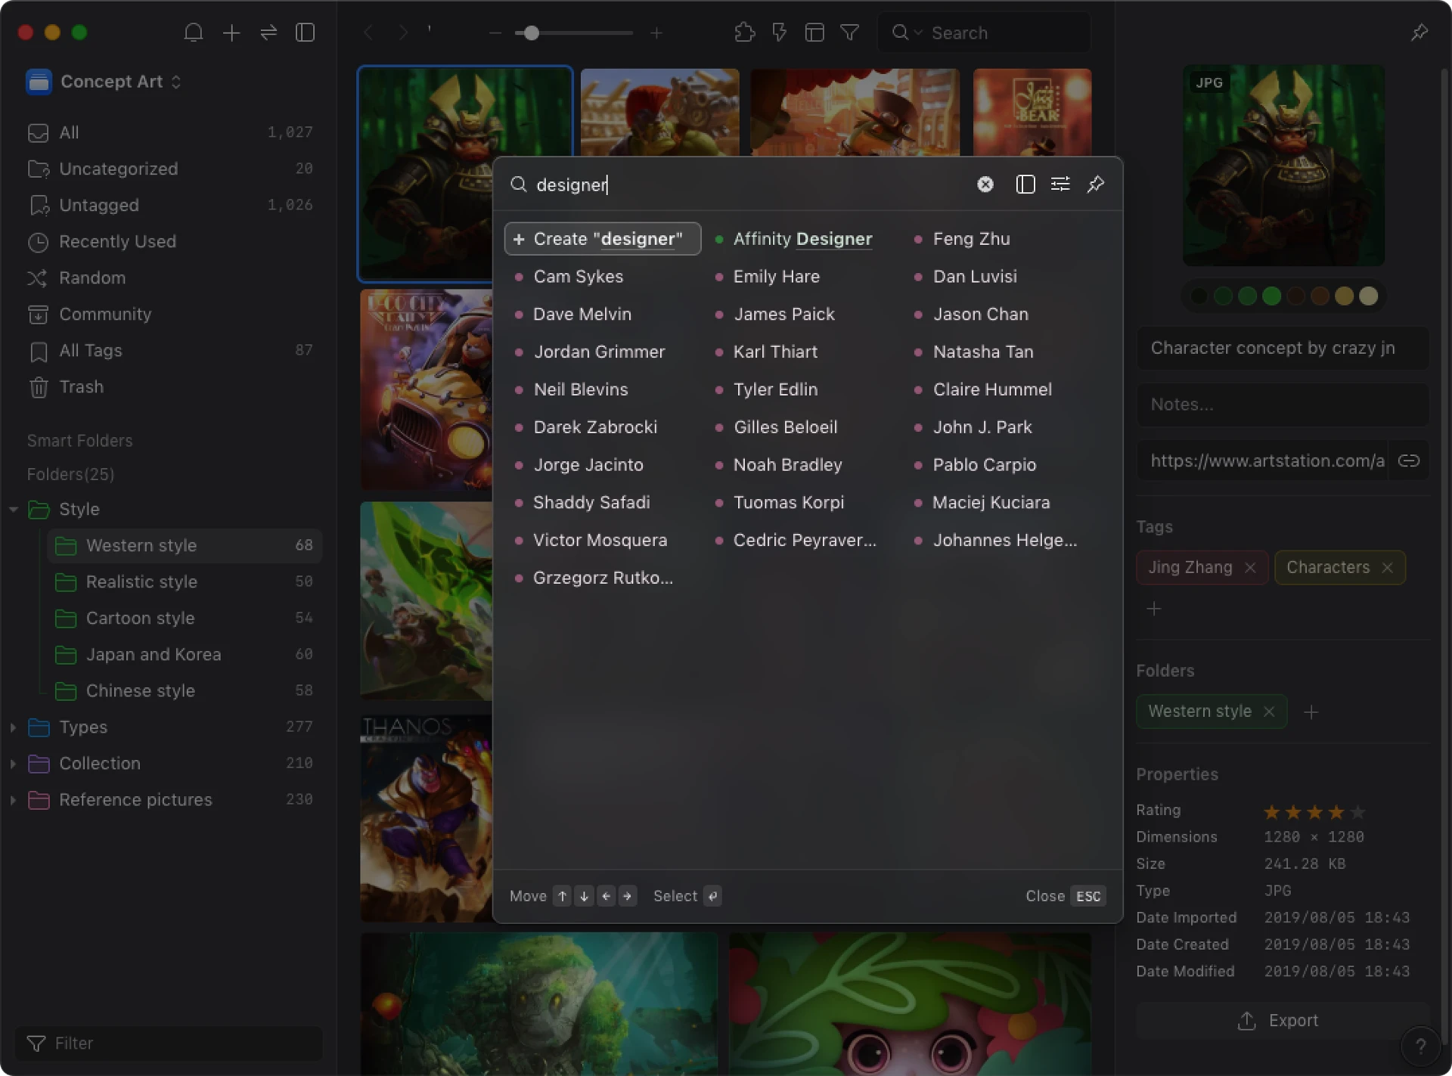
Task: Choose the Feng Zhu tag
Action: coord(971,239)
